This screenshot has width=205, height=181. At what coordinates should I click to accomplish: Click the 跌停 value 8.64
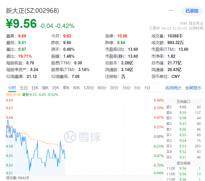[121, 43]
